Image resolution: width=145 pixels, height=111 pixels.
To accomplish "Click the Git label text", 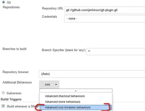I will coord(9,2).
